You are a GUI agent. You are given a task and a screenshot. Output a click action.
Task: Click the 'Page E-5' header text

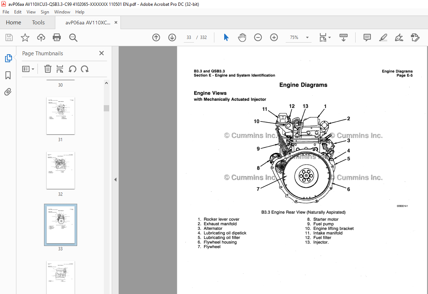point(405,75)
